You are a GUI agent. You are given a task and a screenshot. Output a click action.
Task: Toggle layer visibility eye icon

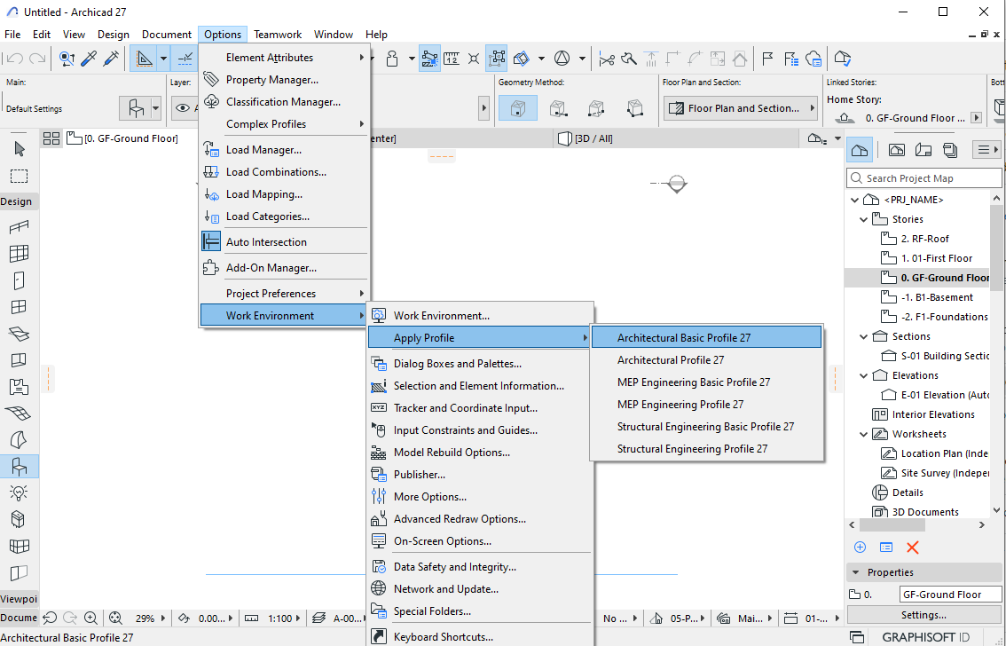pyautogui.click(x=184, y=107)
